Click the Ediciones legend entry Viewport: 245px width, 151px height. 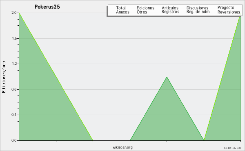click(x=142, y=8)
